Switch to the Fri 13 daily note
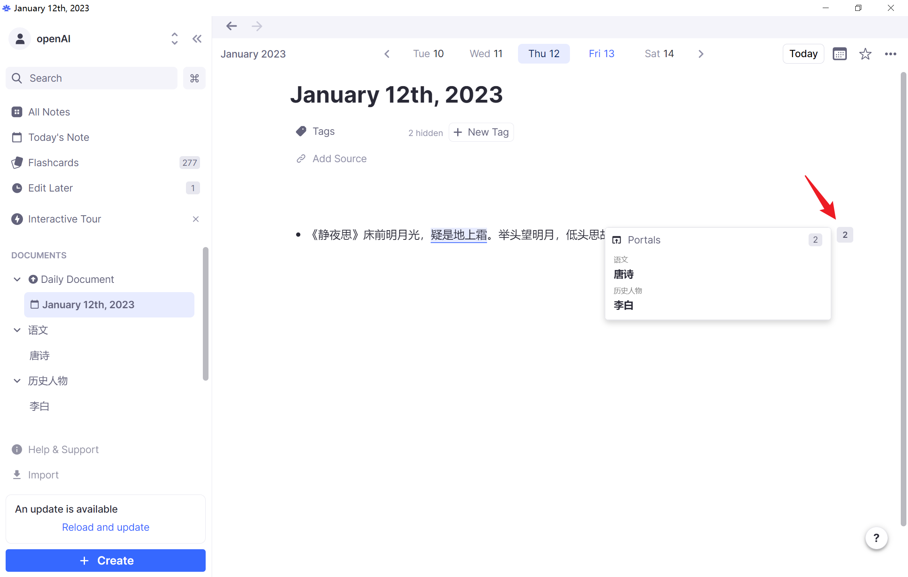Screen dimensions: 908x577 point(601,53)
